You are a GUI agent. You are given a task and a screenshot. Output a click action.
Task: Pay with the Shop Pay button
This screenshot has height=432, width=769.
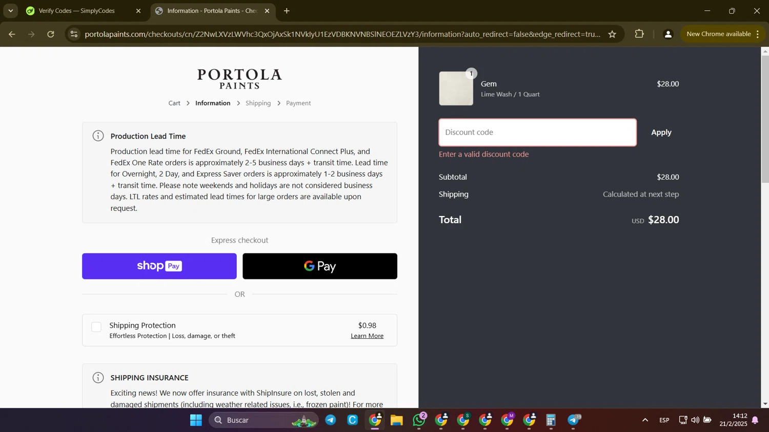point(159,266)
